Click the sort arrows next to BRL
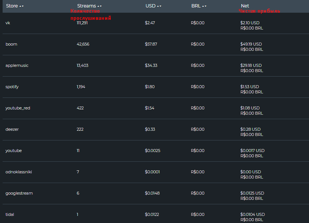This screenshot has width=309, height=223. pyautogui.click(x=204, y=6)
